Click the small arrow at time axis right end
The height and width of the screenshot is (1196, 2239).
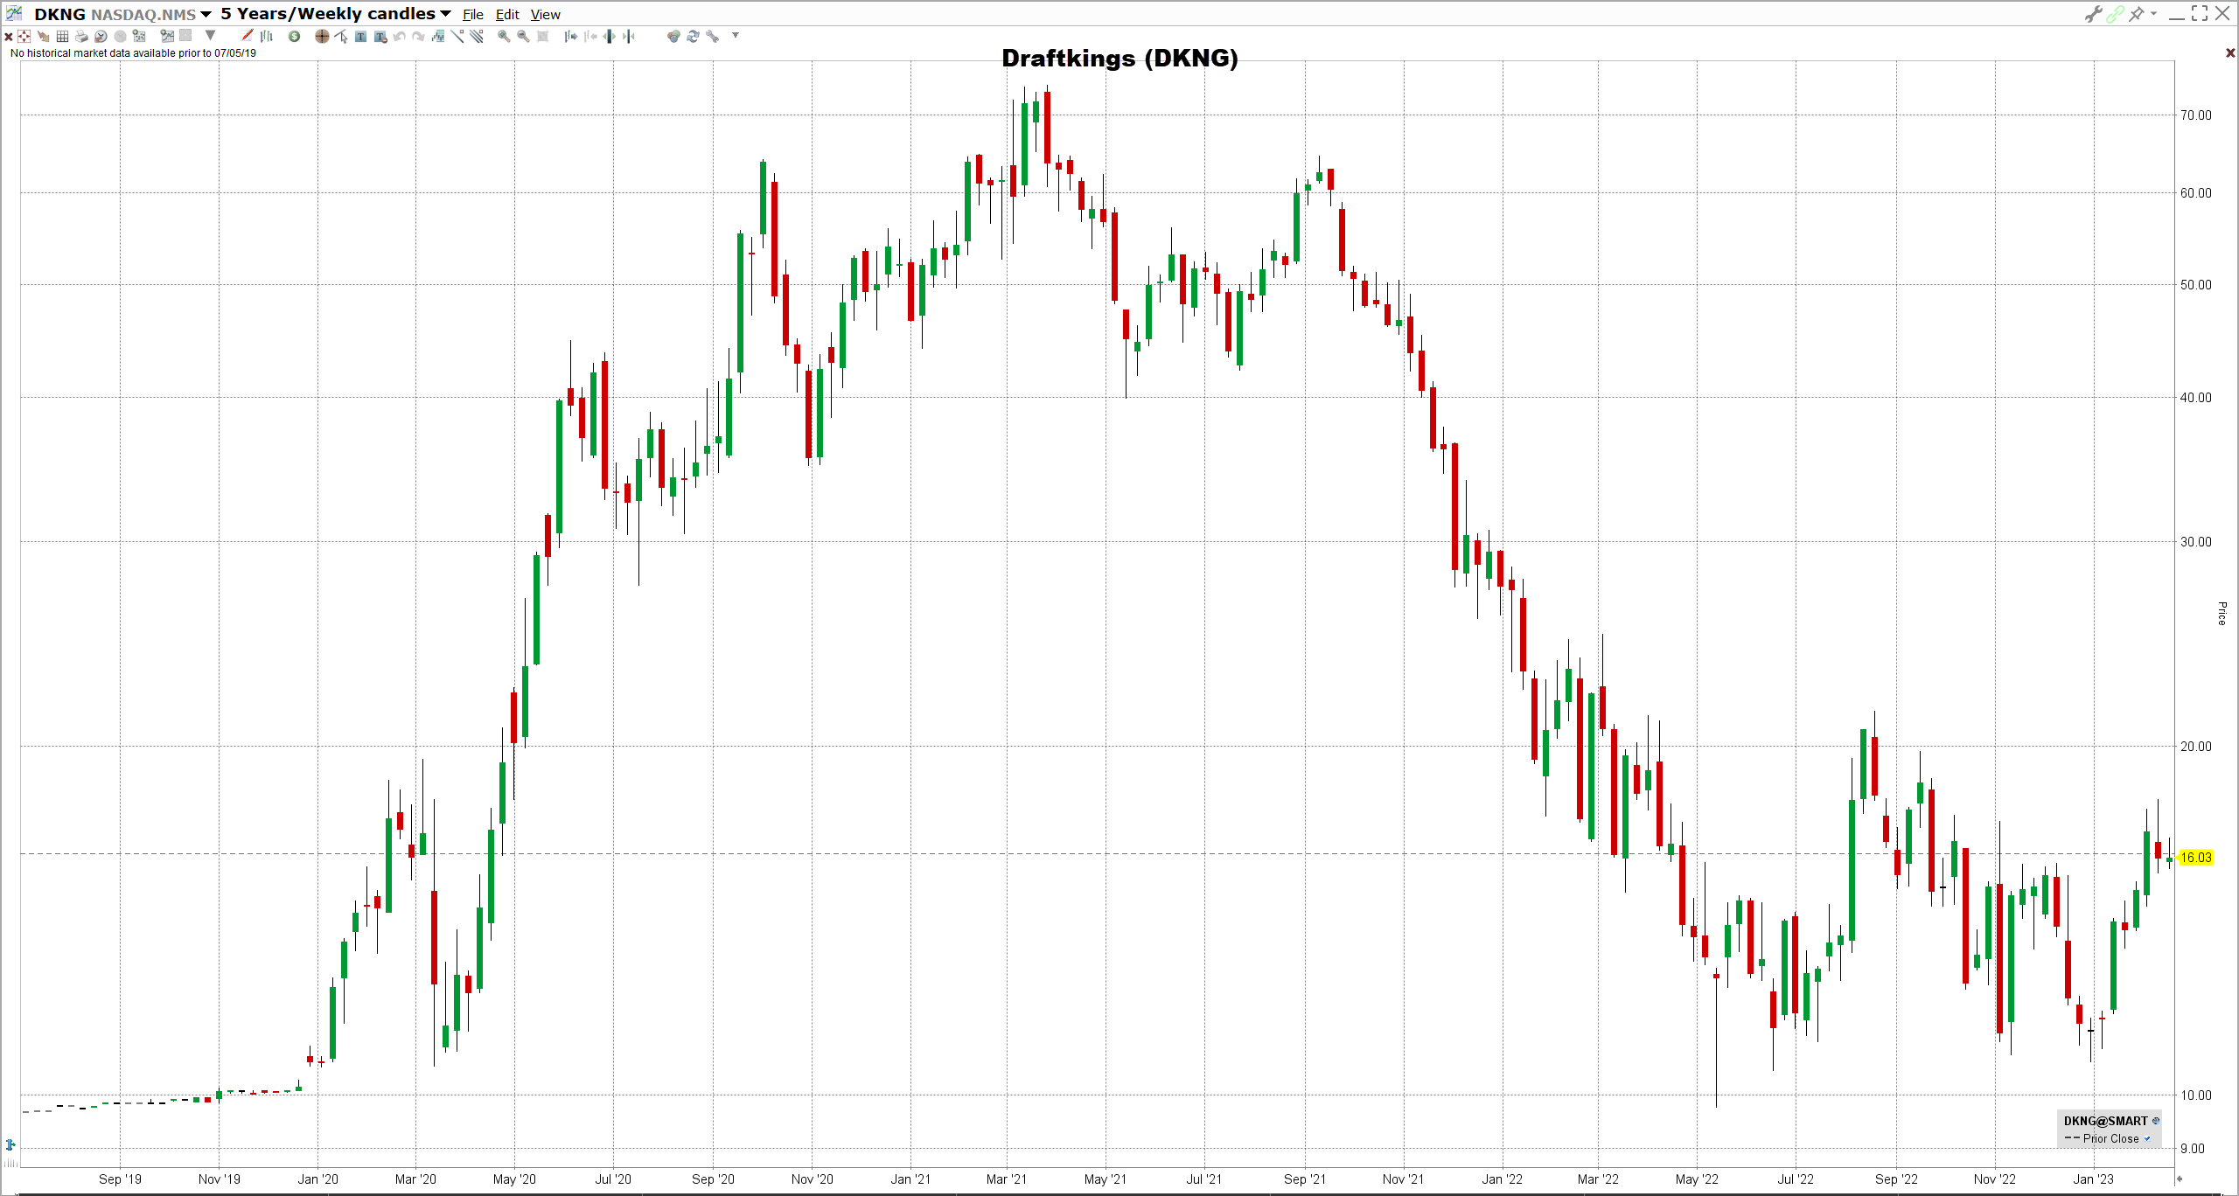coord(2180,1179)
